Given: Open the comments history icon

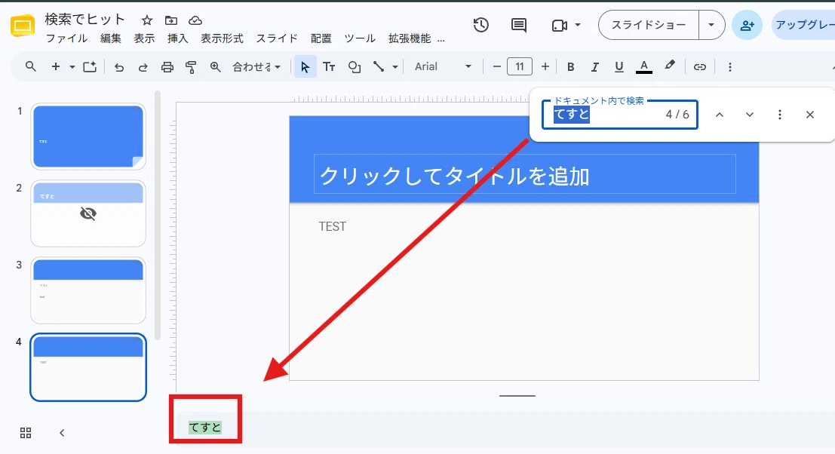Looking at the screenshot, I should point(519,25).
